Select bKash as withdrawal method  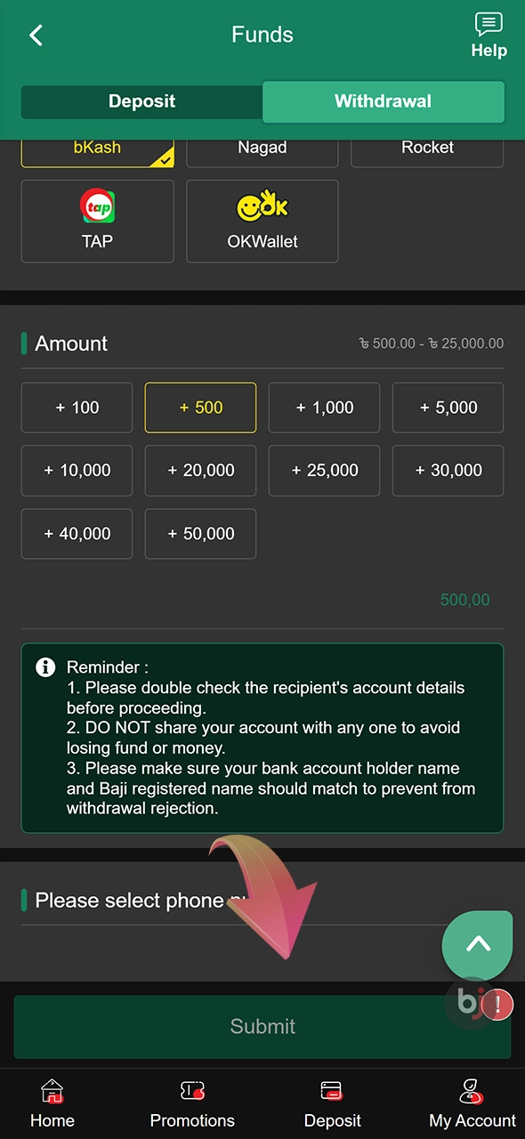[97, 147]
